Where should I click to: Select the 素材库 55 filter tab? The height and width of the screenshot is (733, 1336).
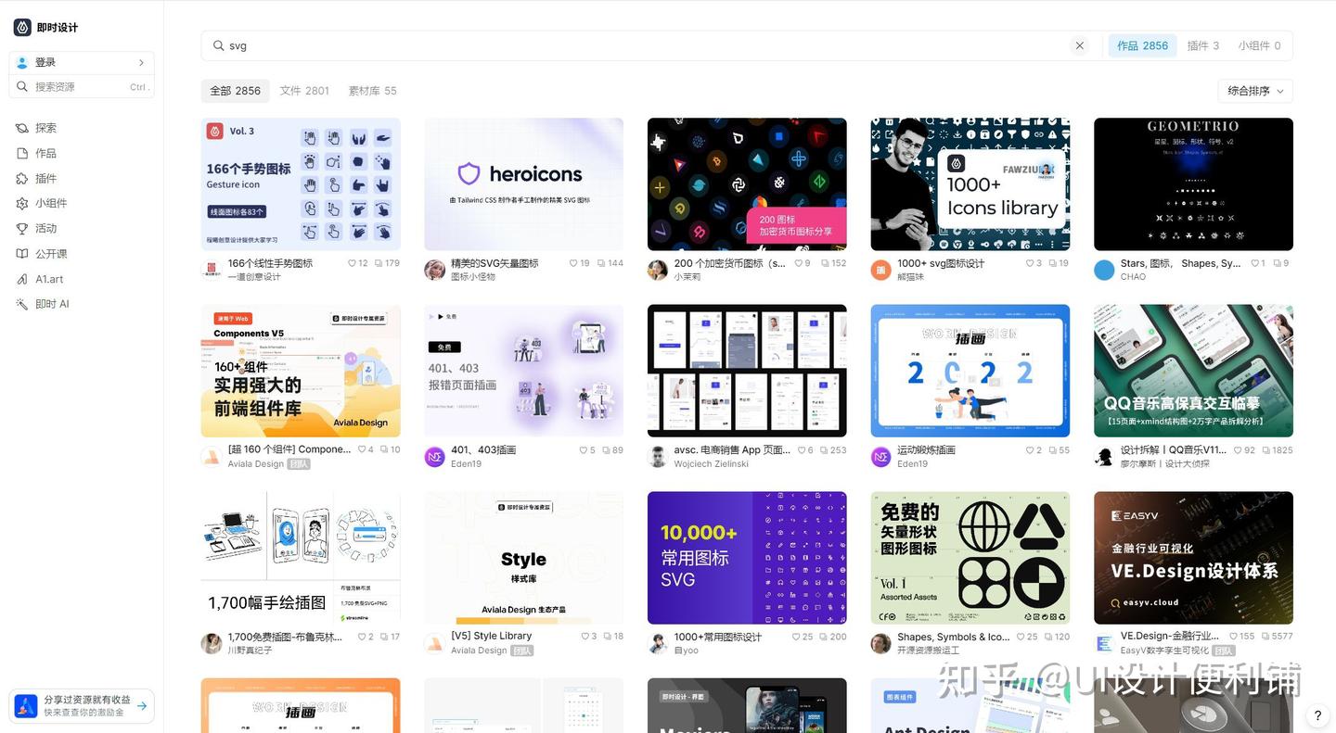pos(372,91)
